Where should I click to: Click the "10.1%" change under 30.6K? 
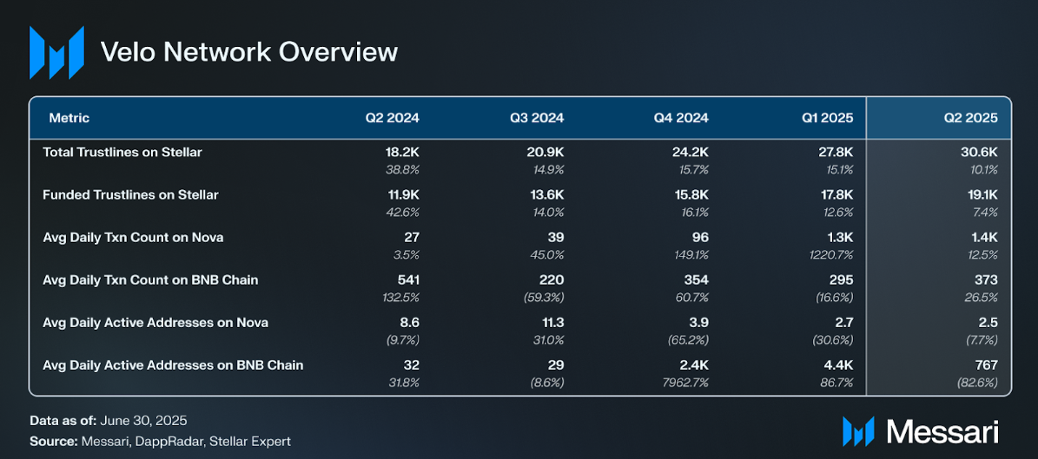click(983, 170)
